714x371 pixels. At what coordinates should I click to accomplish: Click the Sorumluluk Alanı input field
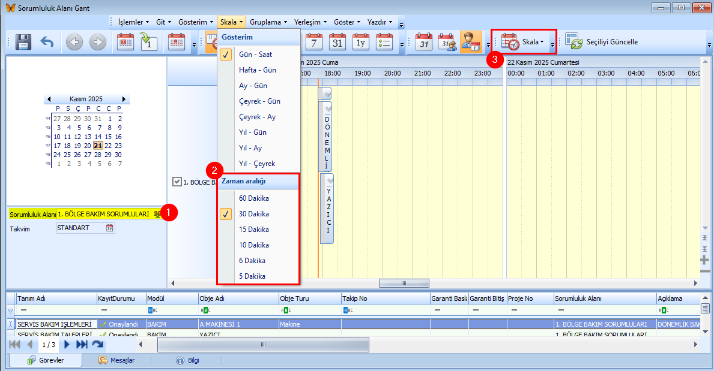pos(104,214)
